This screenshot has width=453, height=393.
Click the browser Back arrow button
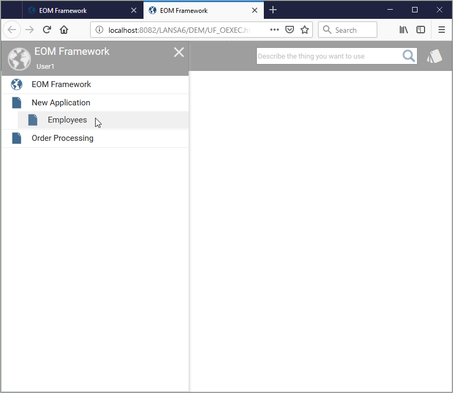(x=12, y=30)
